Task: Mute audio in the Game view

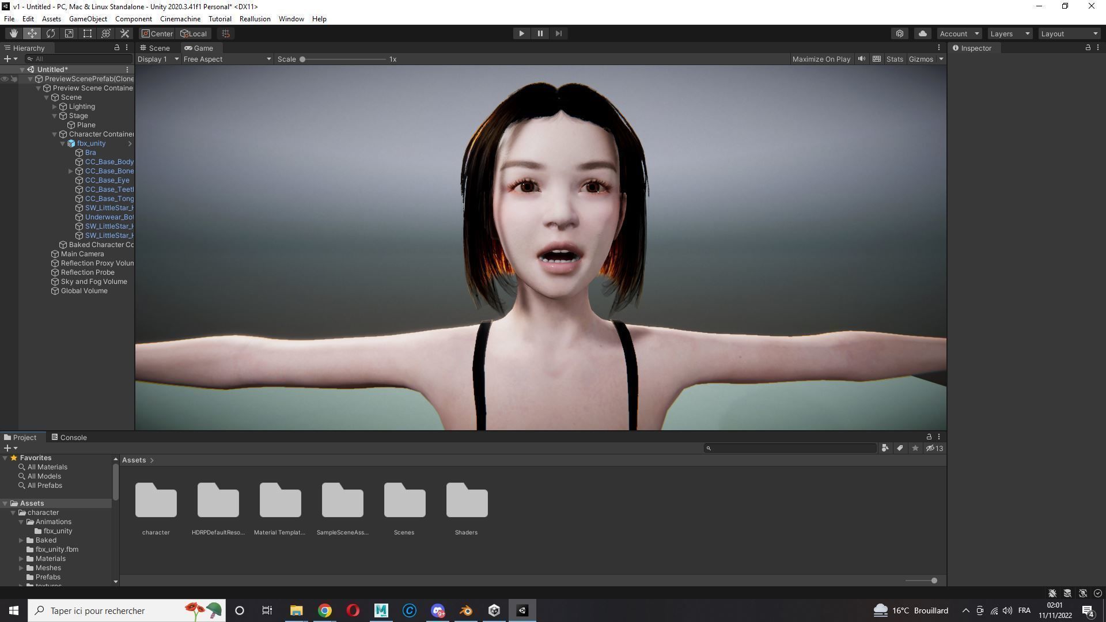Action: (x=861, y=59)
